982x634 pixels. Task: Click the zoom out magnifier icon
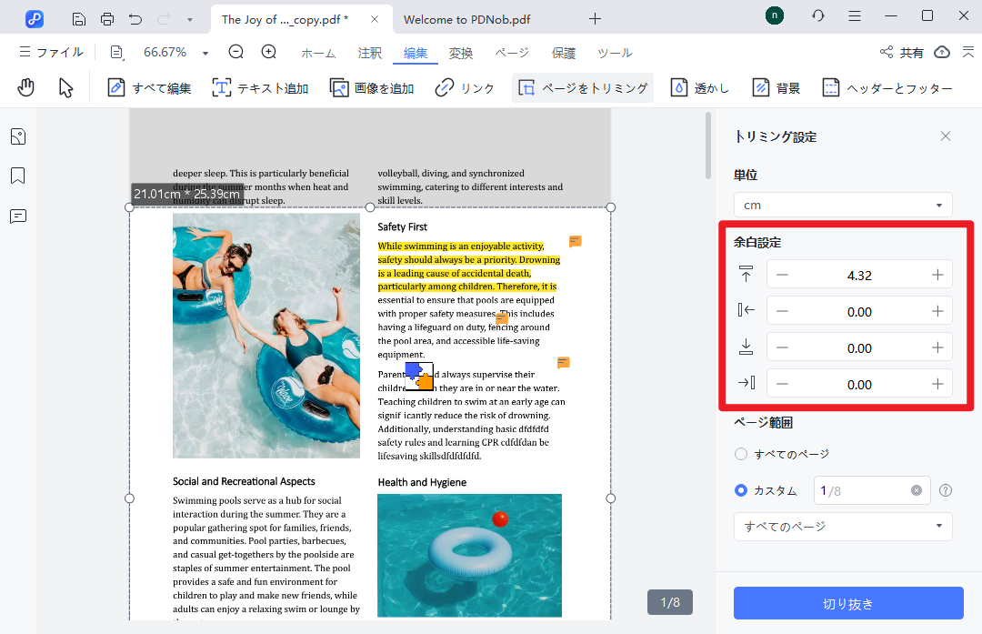pyautogui.click(x=236, y=52)
